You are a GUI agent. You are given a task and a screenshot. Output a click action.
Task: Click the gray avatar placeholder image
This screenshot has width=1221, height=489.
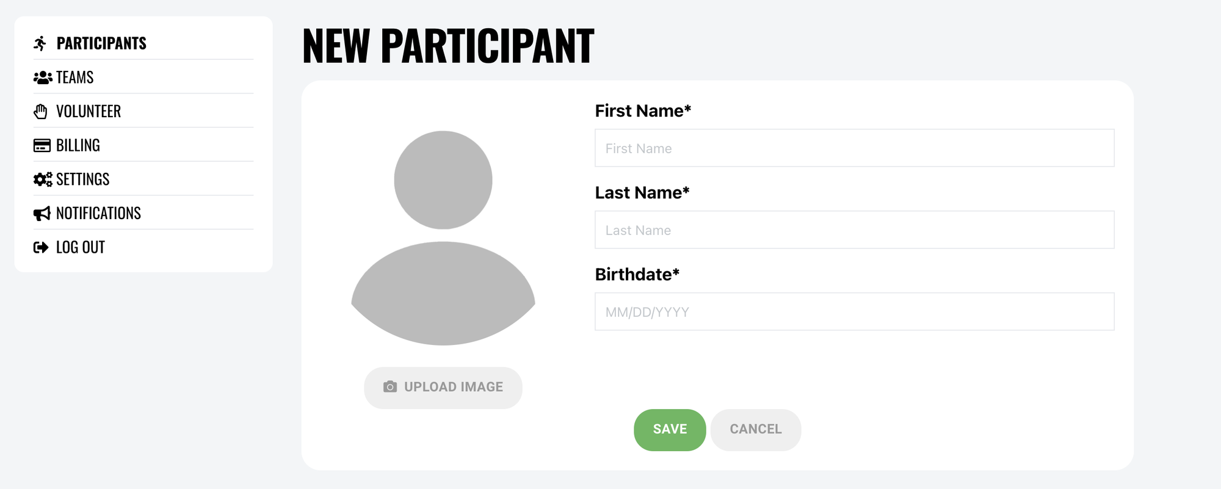(x=443, y=238)
